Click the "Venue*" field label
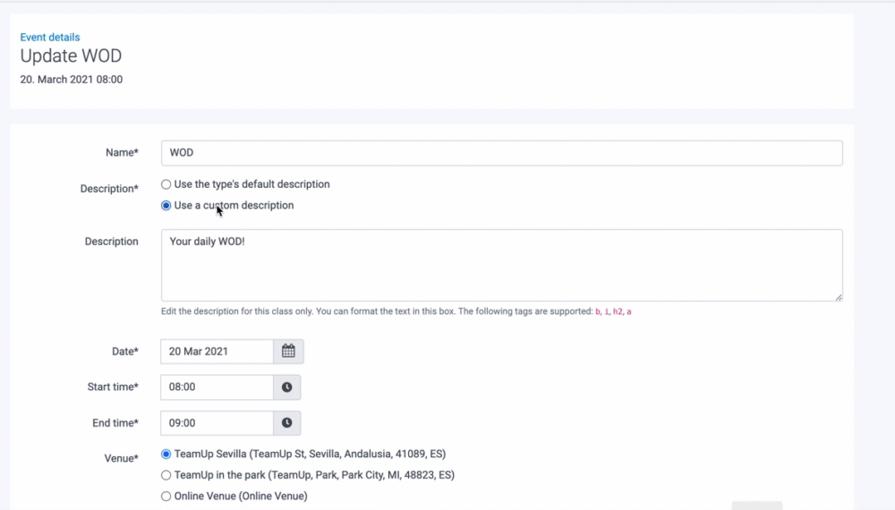The image size is (895, 510). point(122,459)
